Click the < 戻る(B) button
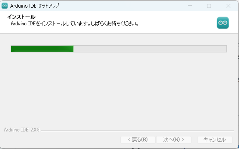 (138, 140)
